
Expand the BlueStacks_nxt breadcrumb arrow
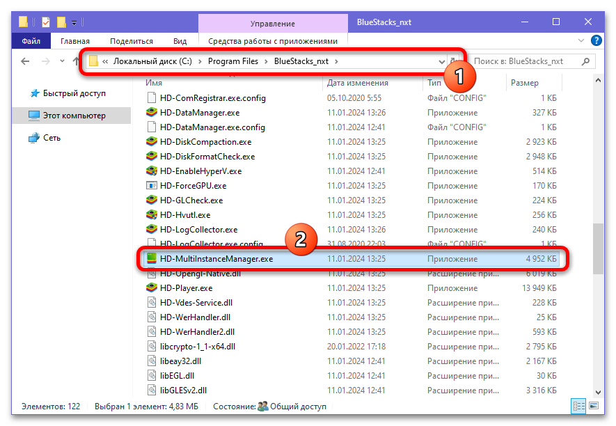[x=336, y=61]
